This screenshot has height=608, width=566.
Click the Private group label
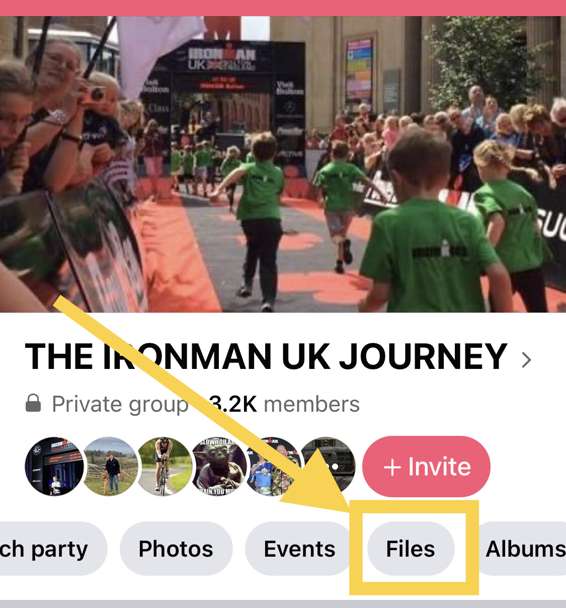[120, 404]
